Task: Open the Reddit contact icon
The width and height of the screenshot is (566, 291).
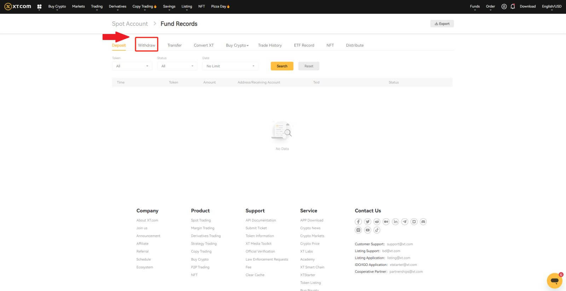Action: tap(377, 222)
